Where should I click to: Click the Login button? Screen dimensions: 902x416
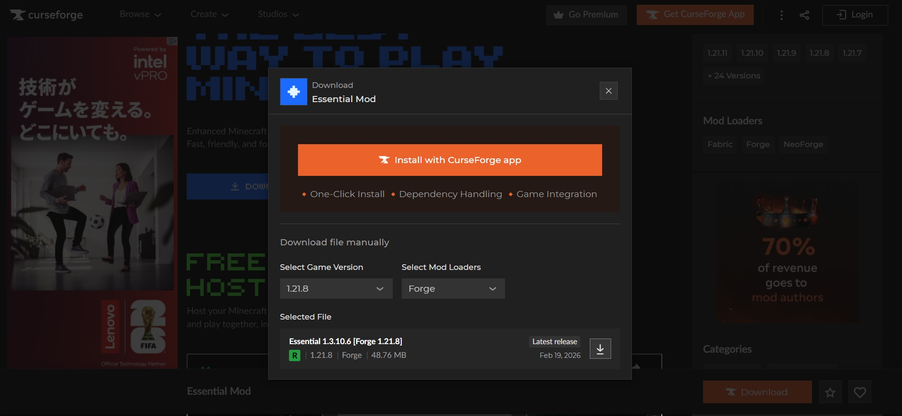855,15
